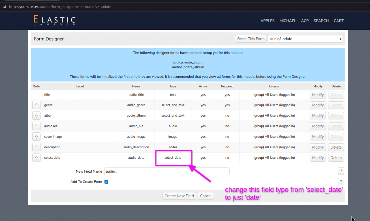Open the audio/update form dropdown

click(x=305, y=39)
